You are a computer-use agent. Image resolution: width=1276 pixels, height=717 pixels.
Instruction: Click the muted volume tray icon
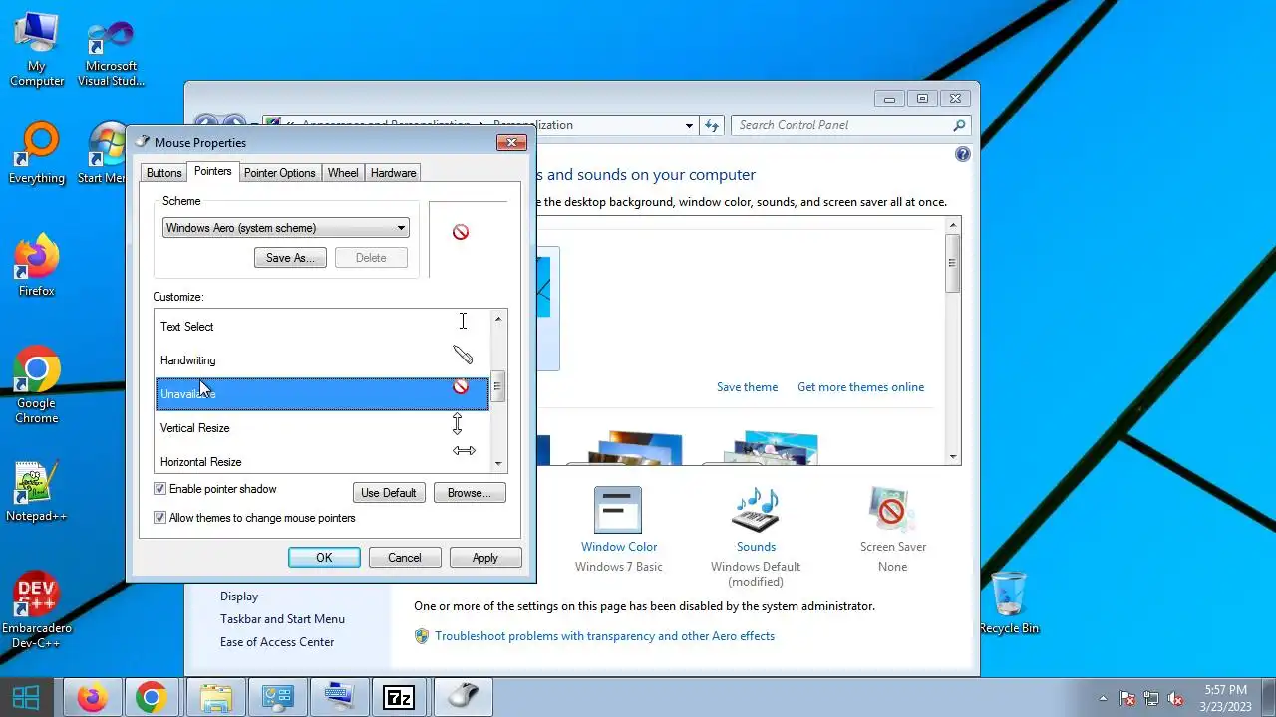point(1175,698)
